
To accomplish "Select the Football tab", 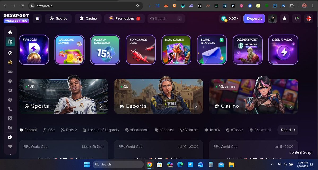I will [x=28, y=130].
